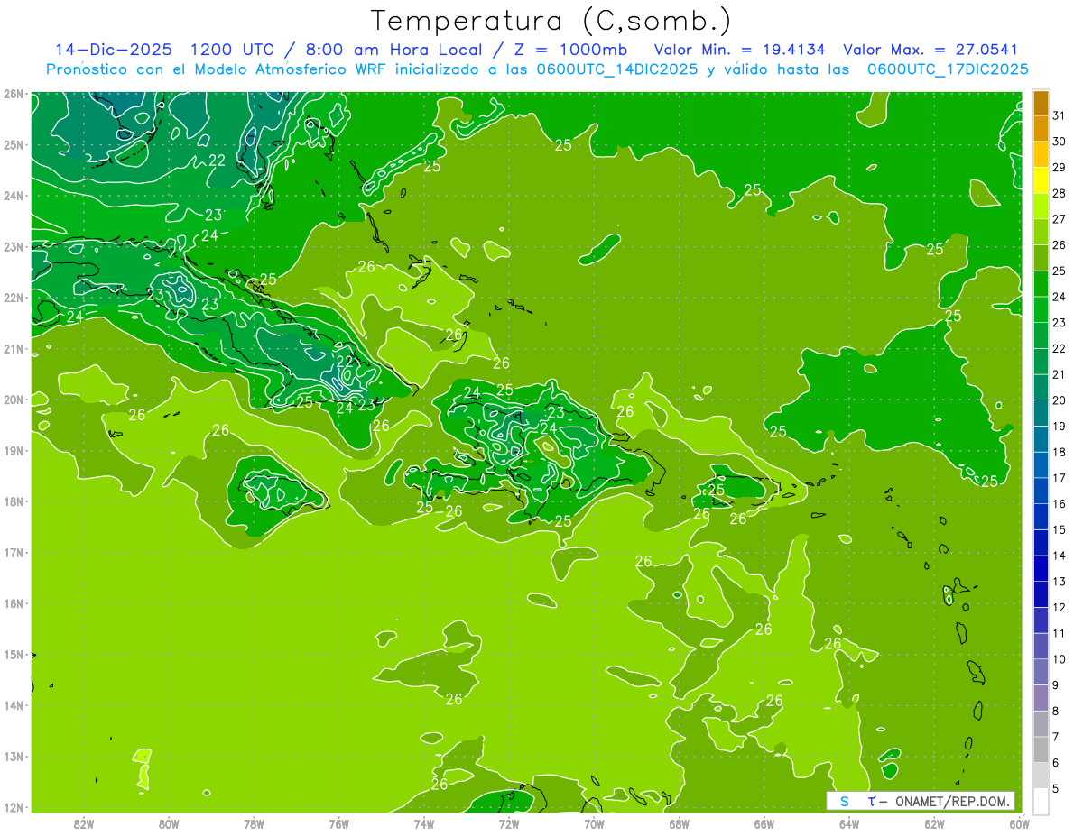Click the yellow color bar segment between 28 and 29

(x=1041, y=180)
